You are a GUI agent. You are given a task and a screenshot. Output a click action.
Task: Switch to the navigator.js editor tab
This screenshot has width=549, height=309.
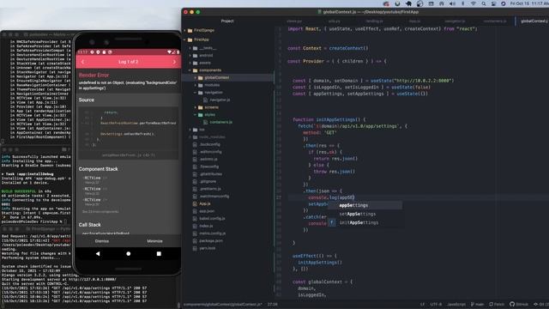pyautogui.click(x=455, y=21)
